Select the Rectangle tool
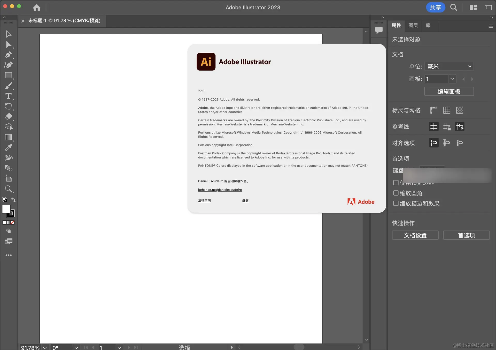 pyautogui.click(x=8, y=75)
